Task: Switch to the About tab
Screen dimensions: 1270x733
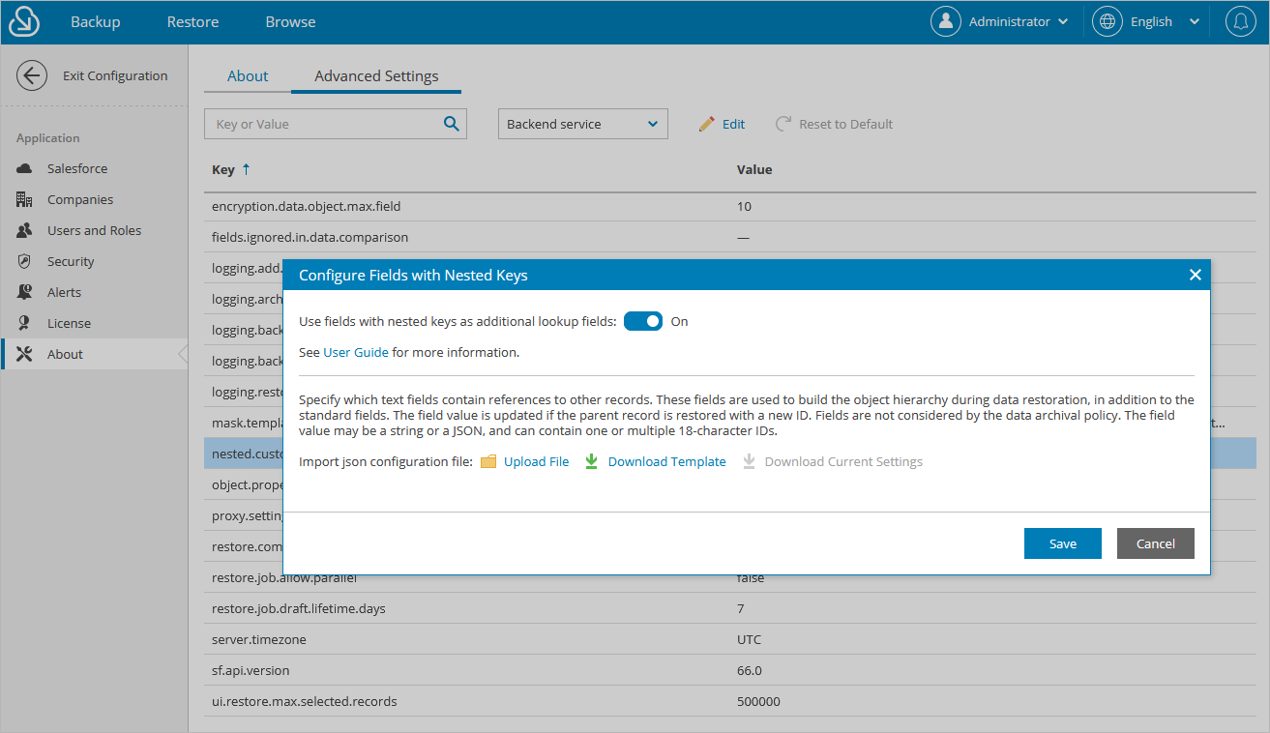Action: pyautogui.click(x=248, y=75)
